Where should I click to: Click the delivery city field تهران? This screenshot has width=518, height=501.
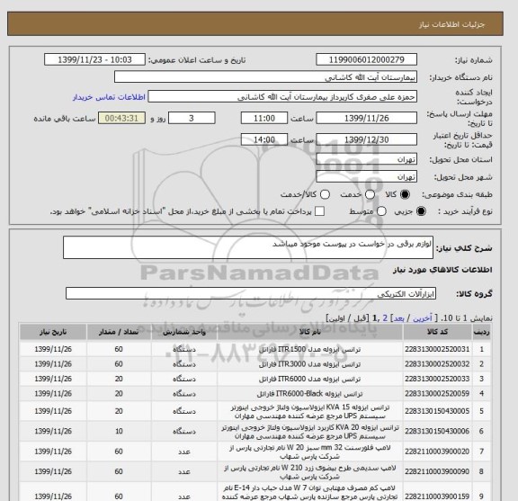click(x=366, y=176)
